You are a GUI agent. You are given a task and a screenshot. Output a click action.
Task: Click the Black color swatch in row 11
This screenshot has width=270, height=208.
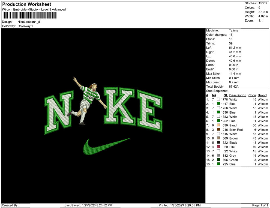pyautogui.click(x=218, y=142)
